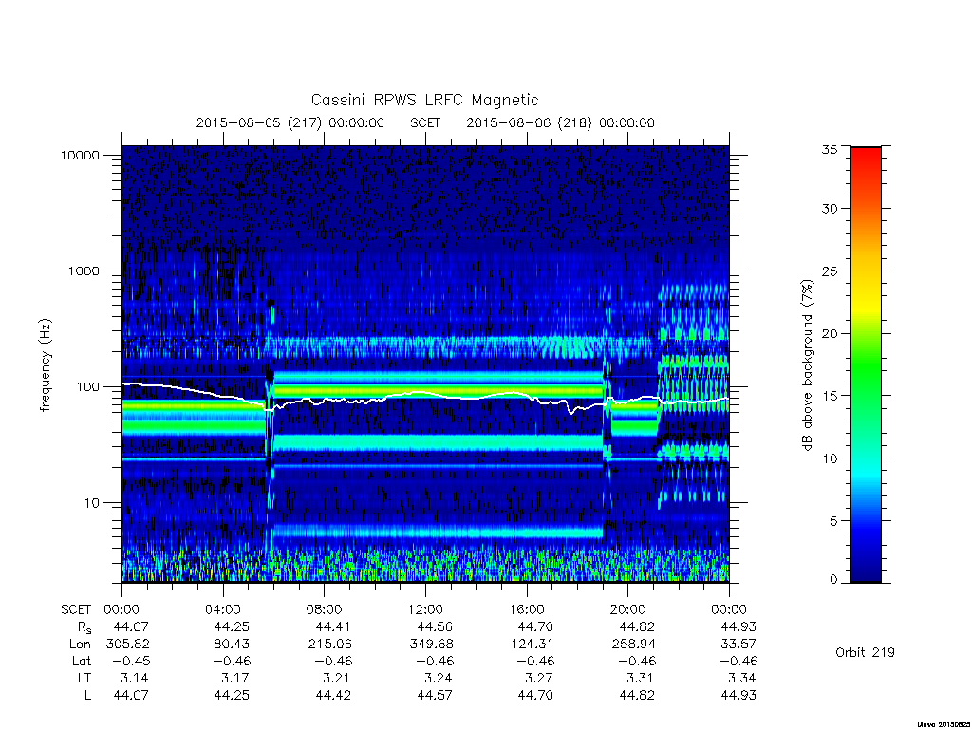
Task: Click the spectrogram plot area
Action: [425, 364]
